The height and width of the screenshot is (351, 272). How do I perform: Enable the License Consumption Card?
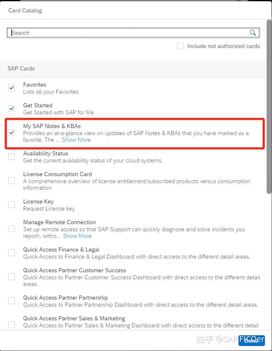(12, 181)
